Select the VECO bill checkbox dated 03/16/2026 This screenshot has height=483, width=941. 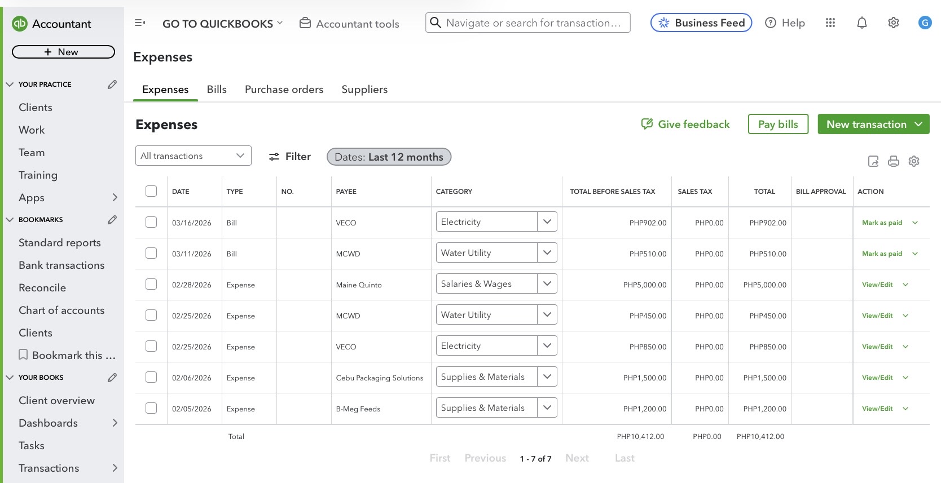(x=151, y=223)
